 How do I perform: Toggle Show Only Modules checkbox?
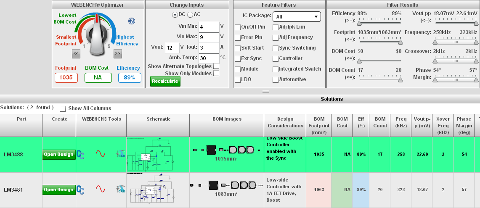coord(216,73)
